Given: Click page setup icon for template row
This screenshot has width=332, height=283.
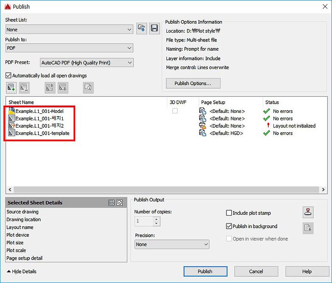Looking at the screenshot, I should click(202, 133).
